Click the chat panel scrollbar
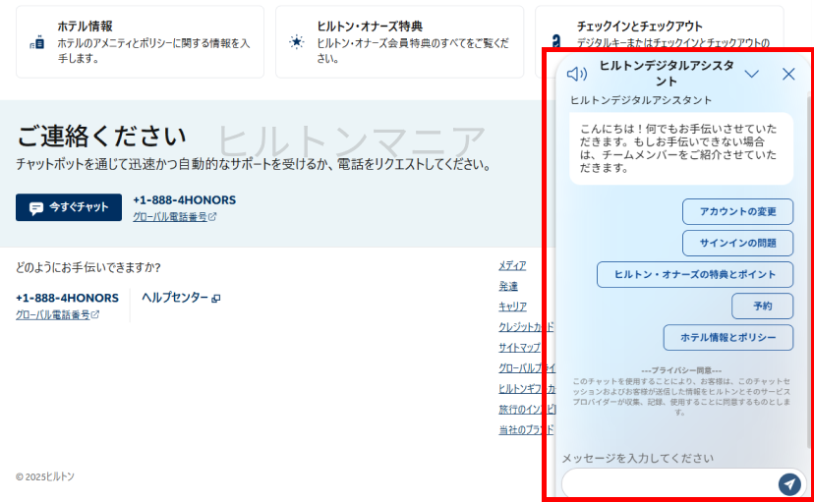This screenshot has height=502, width=814. (x=810, y=270)
